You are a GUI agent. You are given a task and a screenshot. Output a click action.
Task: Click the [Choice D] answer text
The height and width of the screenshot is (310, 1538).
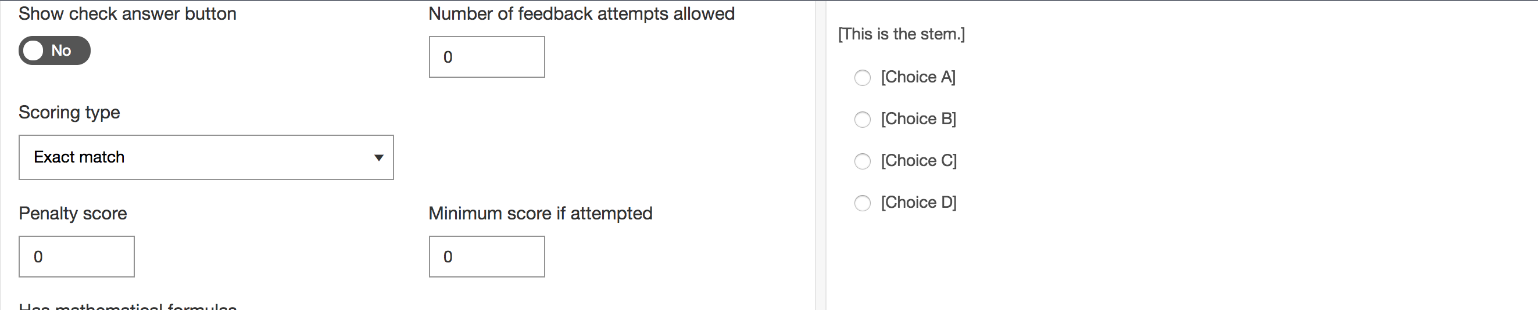pos(919,202)
